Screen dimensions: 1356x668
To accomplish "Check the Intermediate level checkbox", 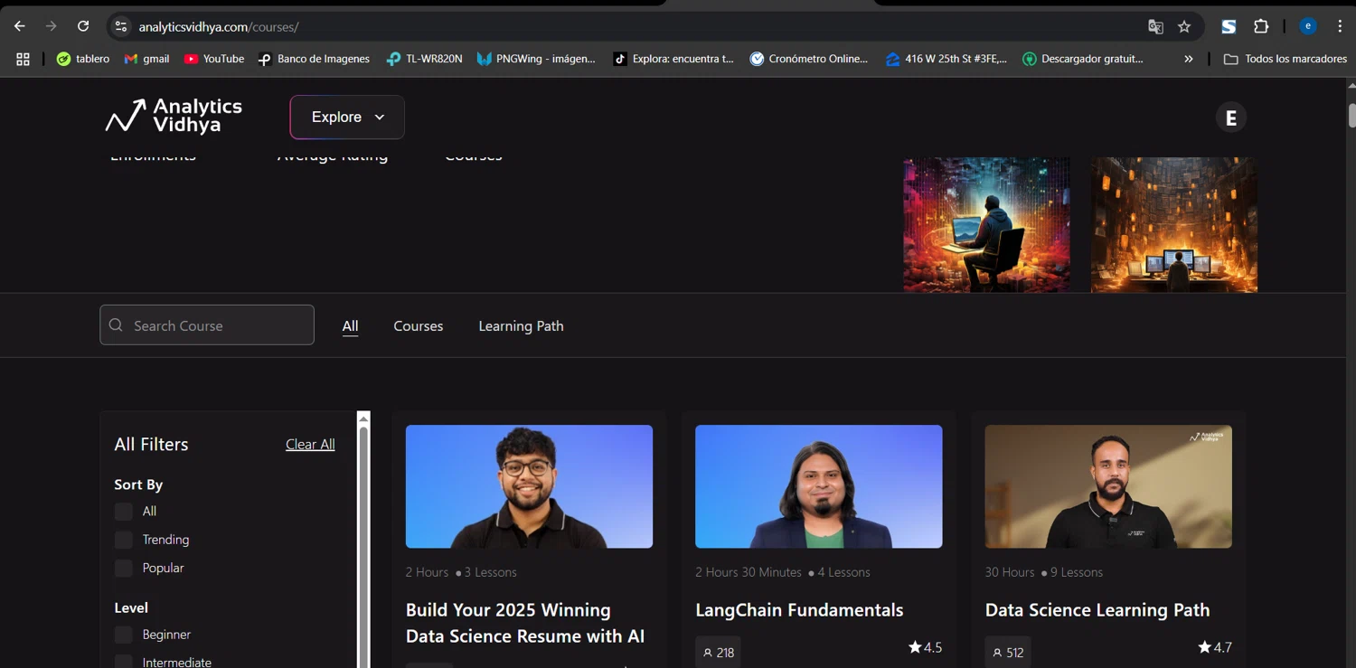I will pos(124,662).
